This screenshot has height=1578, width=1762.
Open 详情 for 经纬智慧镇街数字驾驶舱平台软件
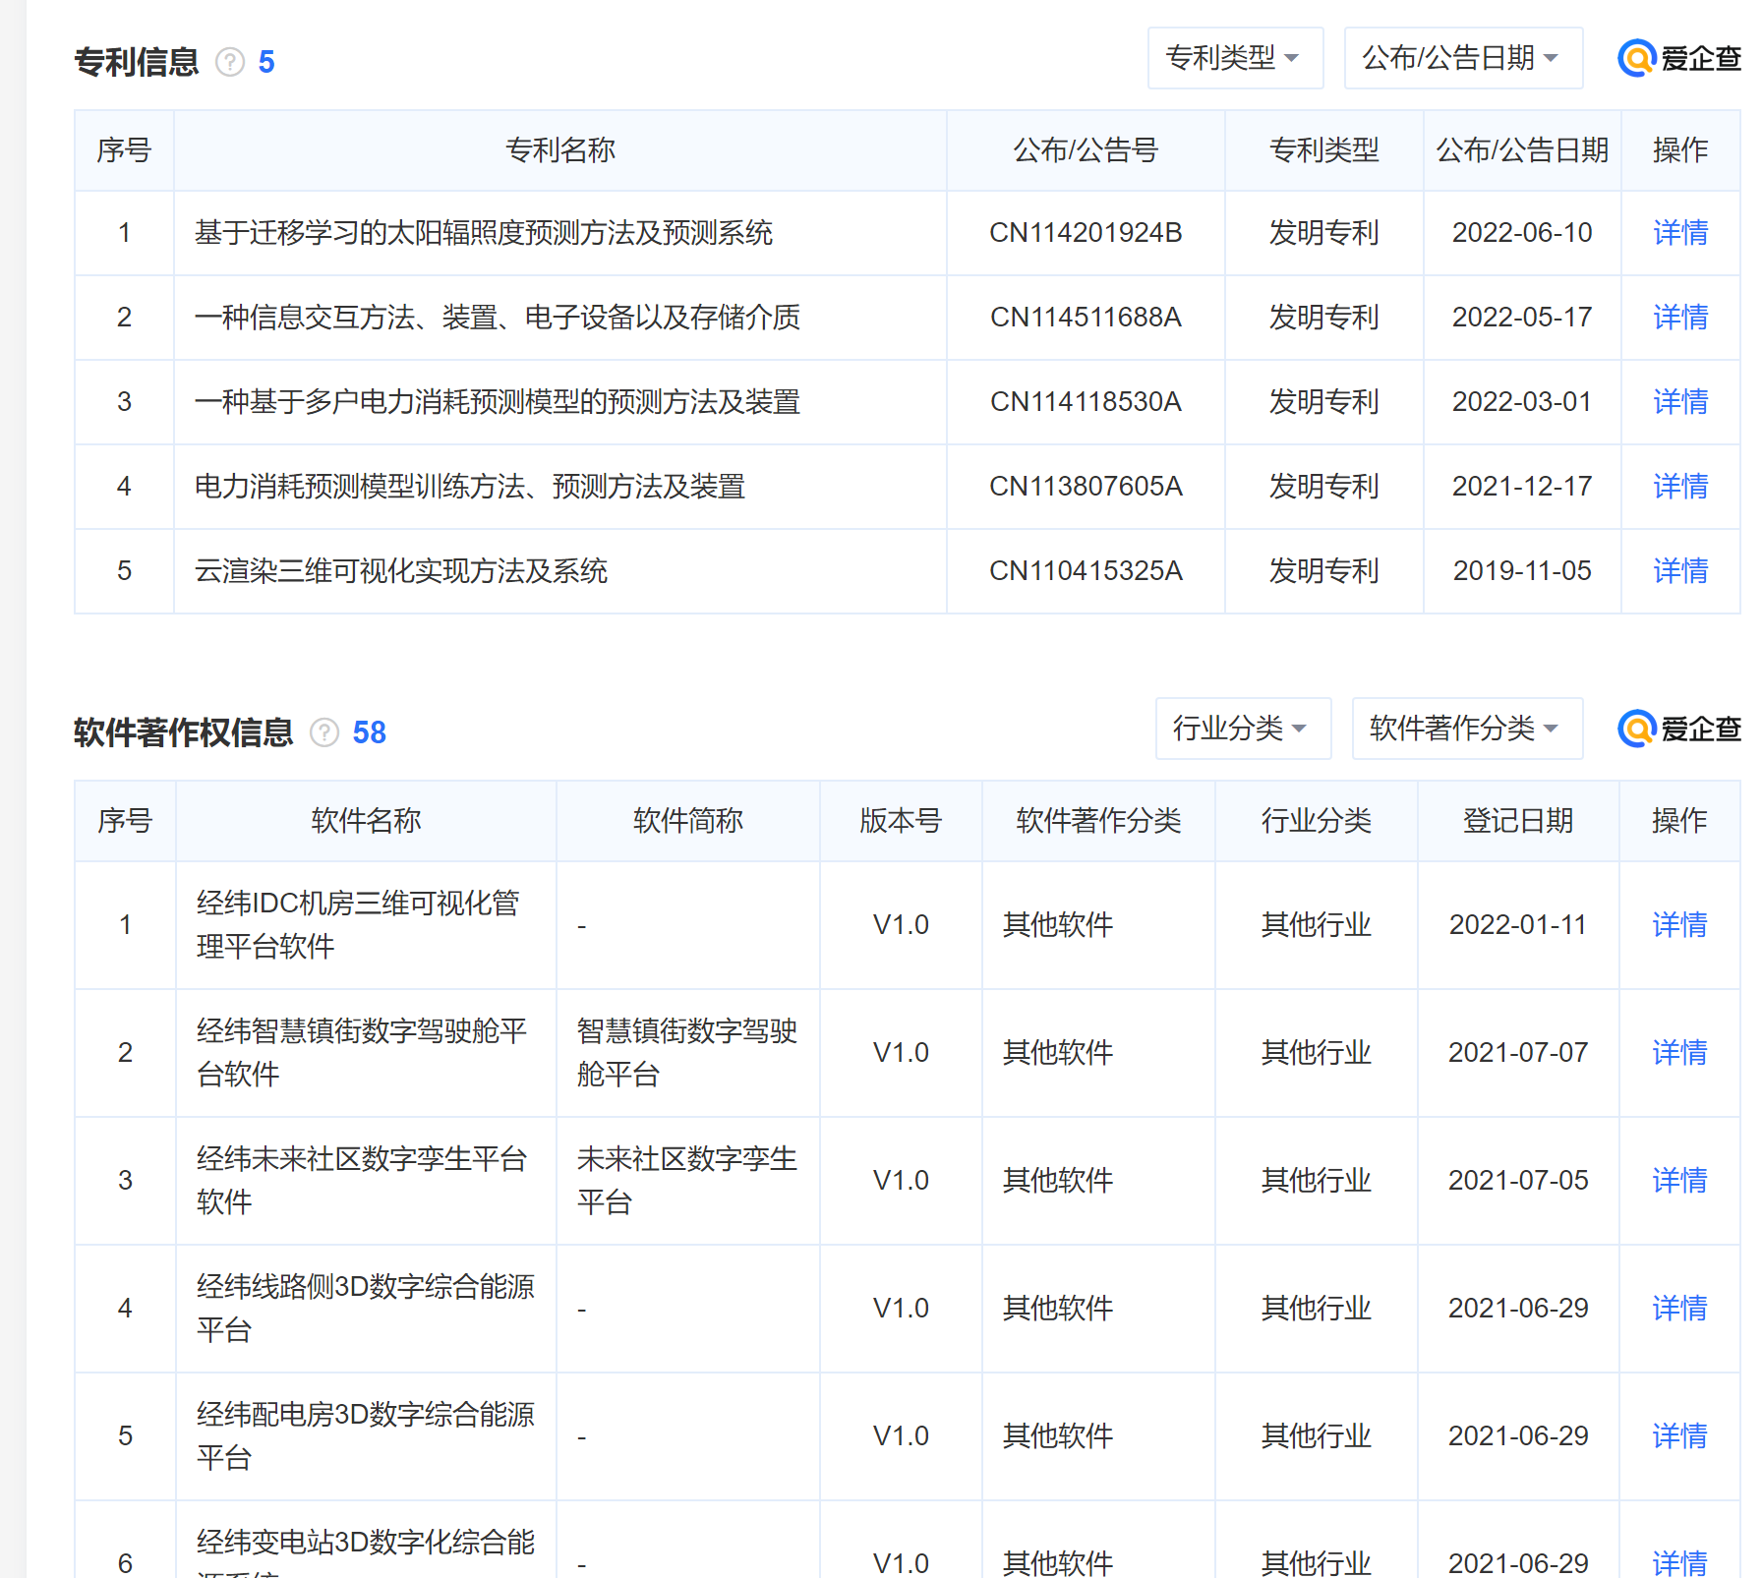point(1679,1053)
